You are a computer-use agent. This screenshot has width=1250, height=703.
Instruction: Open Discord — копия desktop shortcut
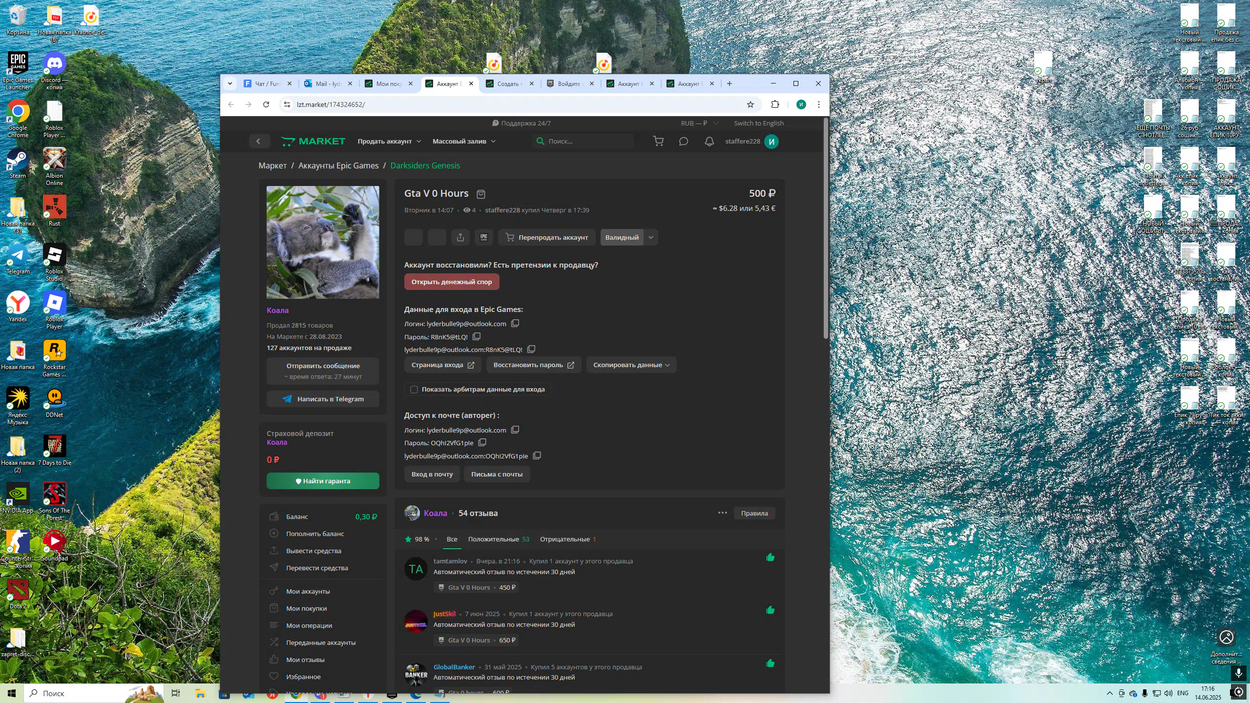click(x=54, y=71)
